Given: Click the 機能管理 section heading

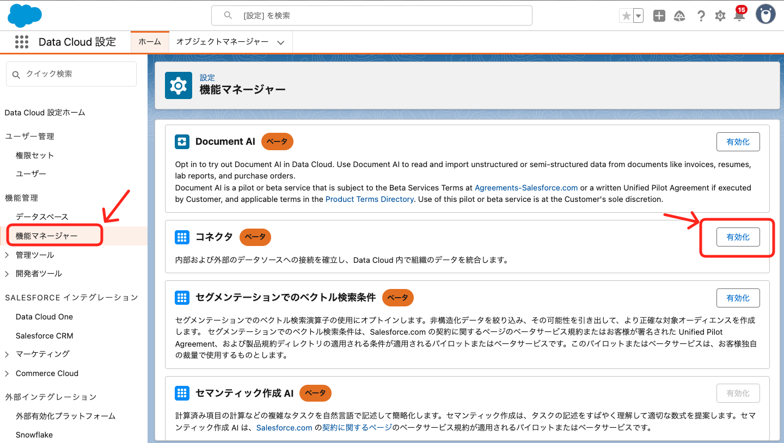Looking at the screenshot, I should click(x=21, y=198).
